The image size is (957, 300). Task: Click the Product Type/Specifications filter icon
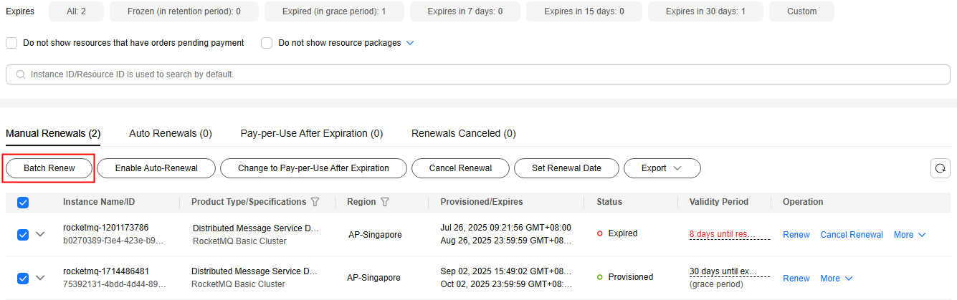[315, 202]
